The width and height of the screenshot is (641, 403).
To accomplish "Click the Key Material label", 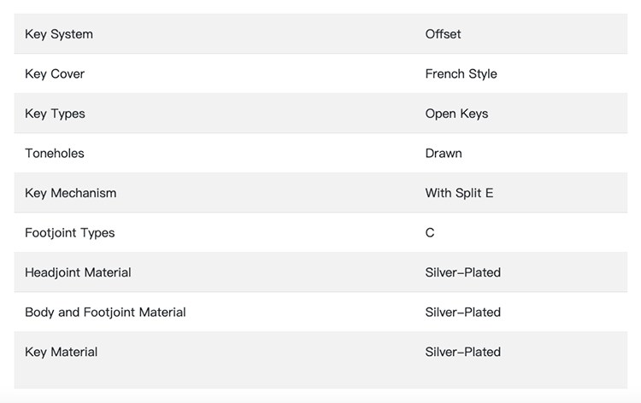I will click(x=61, y=352).
